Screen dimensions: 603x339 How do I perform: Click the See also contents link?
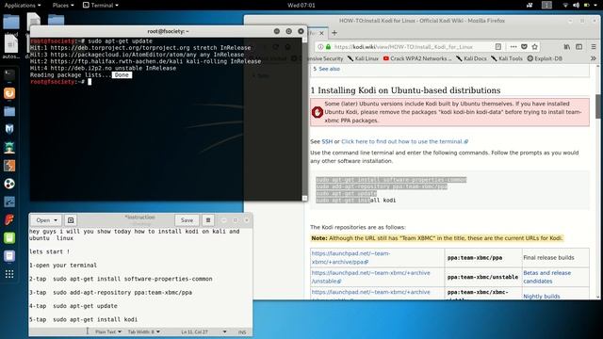[x=329, y=69]
